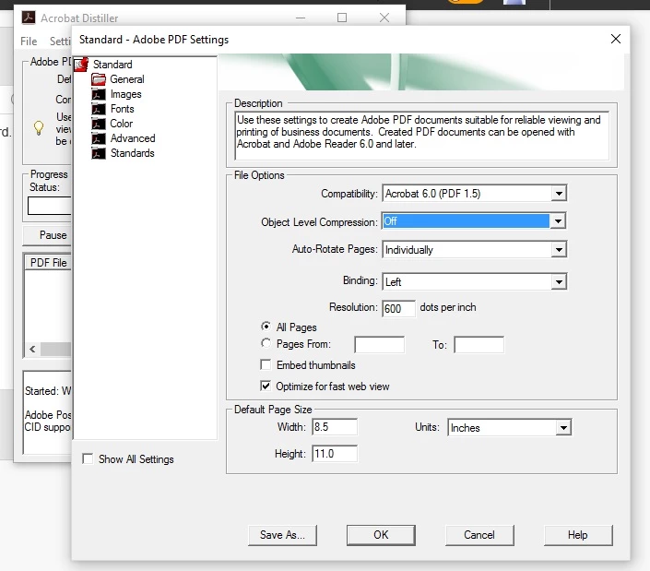Click the left scroll arrow in Distiller list

[x=32, y=350]
